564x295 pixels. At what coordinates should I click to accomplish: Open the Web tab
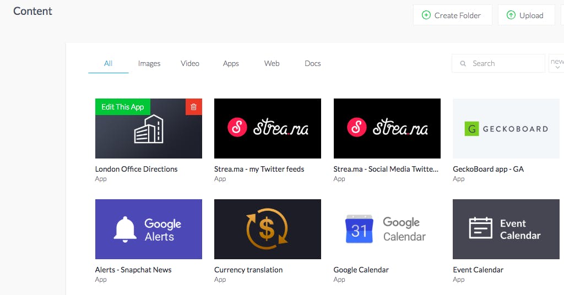click(272, 63)
